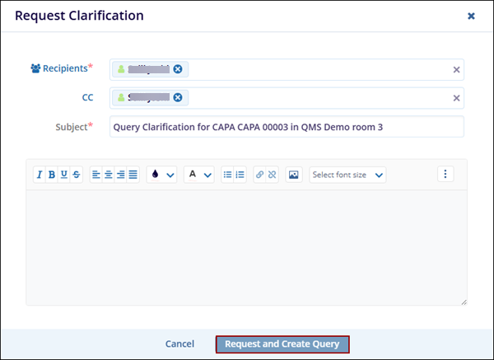Insert a hyperlink
This screenshot has height=360, width=494.
point(260,175)
